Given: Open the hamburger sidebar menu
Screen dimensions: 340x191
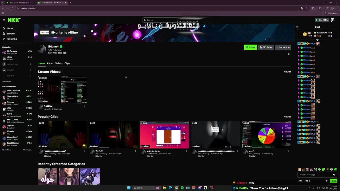Looking at the screenshot, I should click(x=4, y=20).
